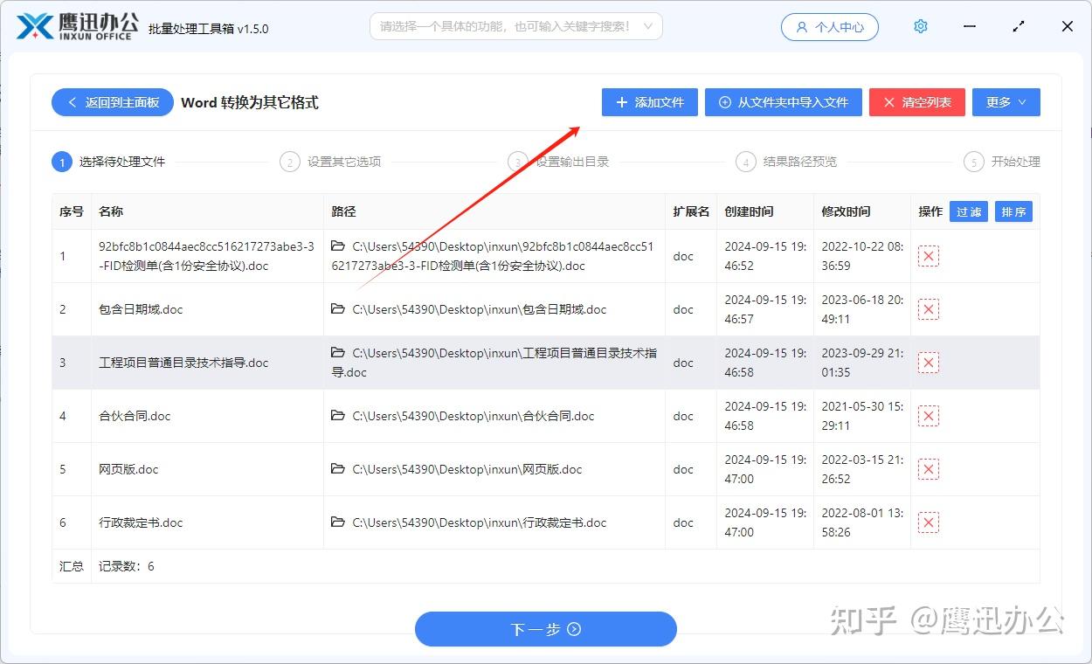Open 个人中心 user center

pyautogui.click(x=828, y=26)
